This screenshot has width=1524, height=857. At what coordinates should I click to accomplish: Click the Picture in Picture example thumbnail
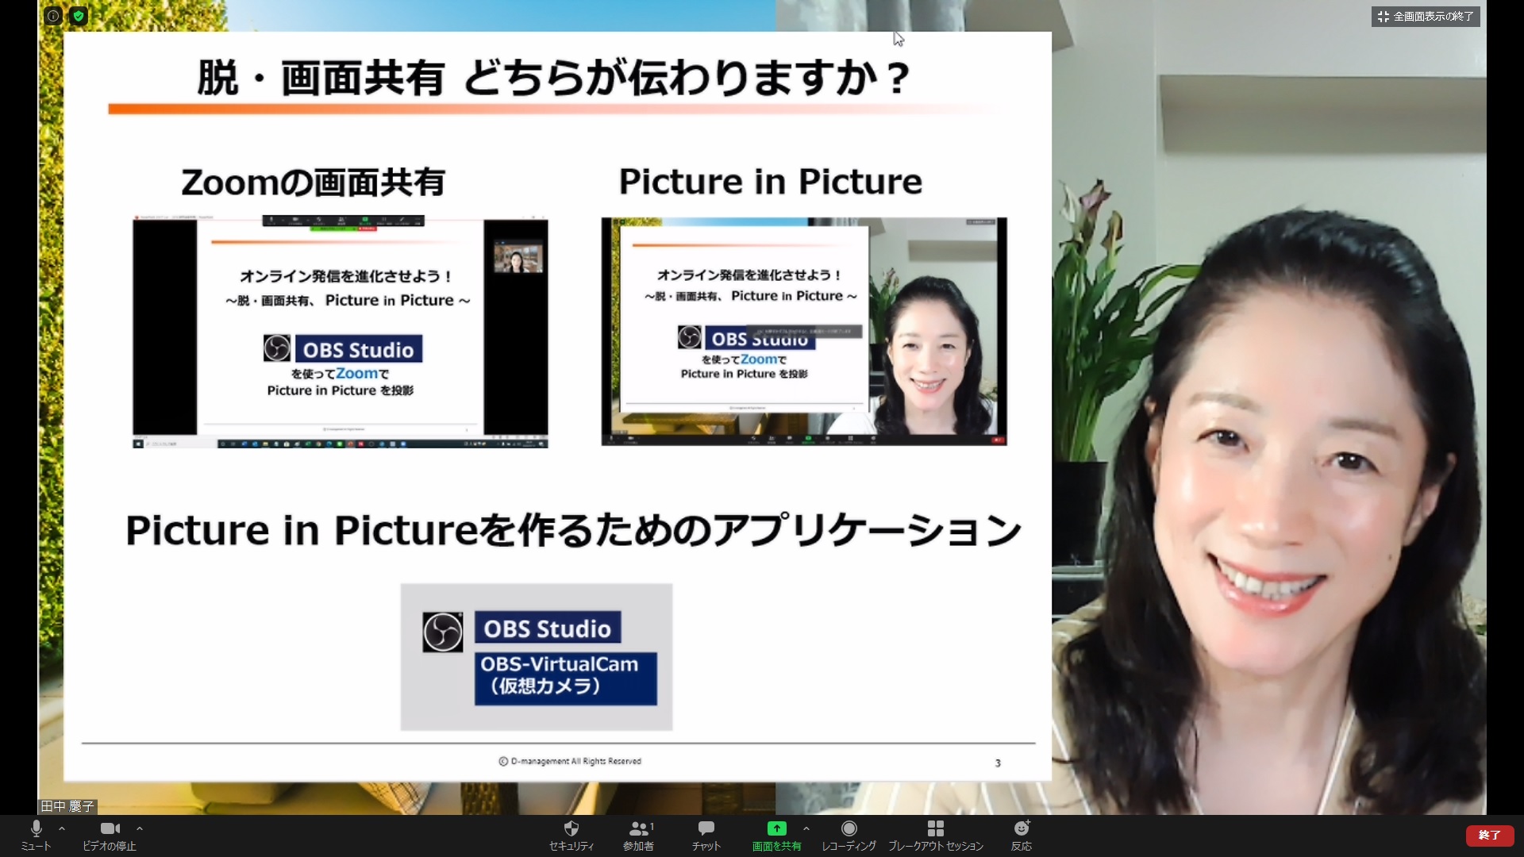pyautogui.click(x=804, y=331)
